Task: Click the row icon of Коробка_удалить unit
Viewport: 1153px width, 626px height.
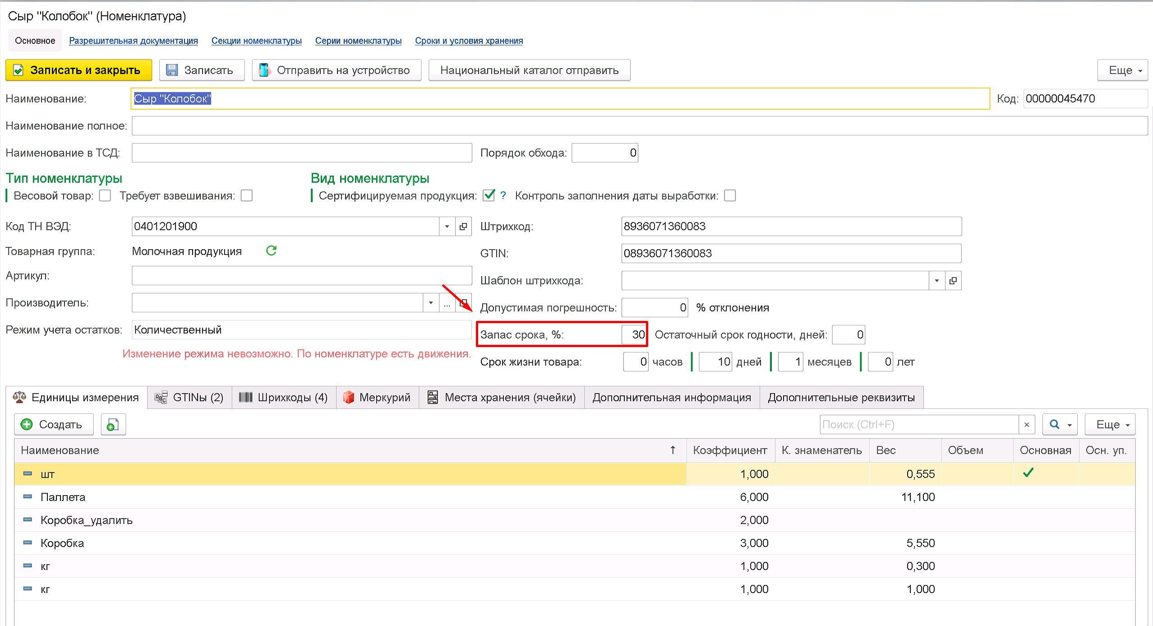Action: 28,519
